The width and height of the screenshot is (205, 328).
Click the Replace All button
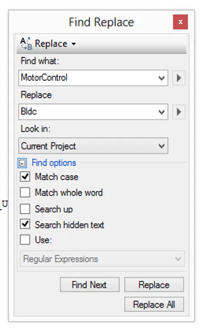(x=154, y=304)
